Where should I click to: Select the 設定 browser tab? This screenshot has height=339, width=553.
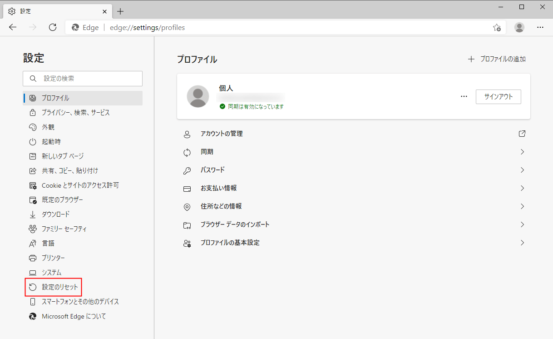tap(57, 11)
